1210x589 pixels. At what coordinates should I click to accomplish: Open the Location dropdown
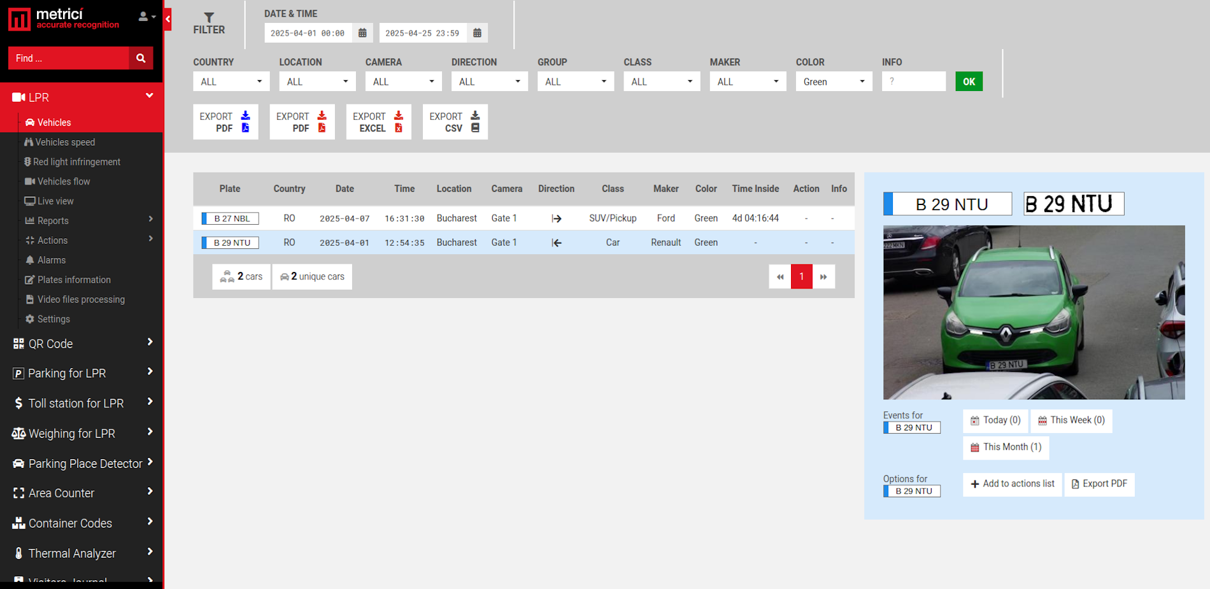click(317, 82)
